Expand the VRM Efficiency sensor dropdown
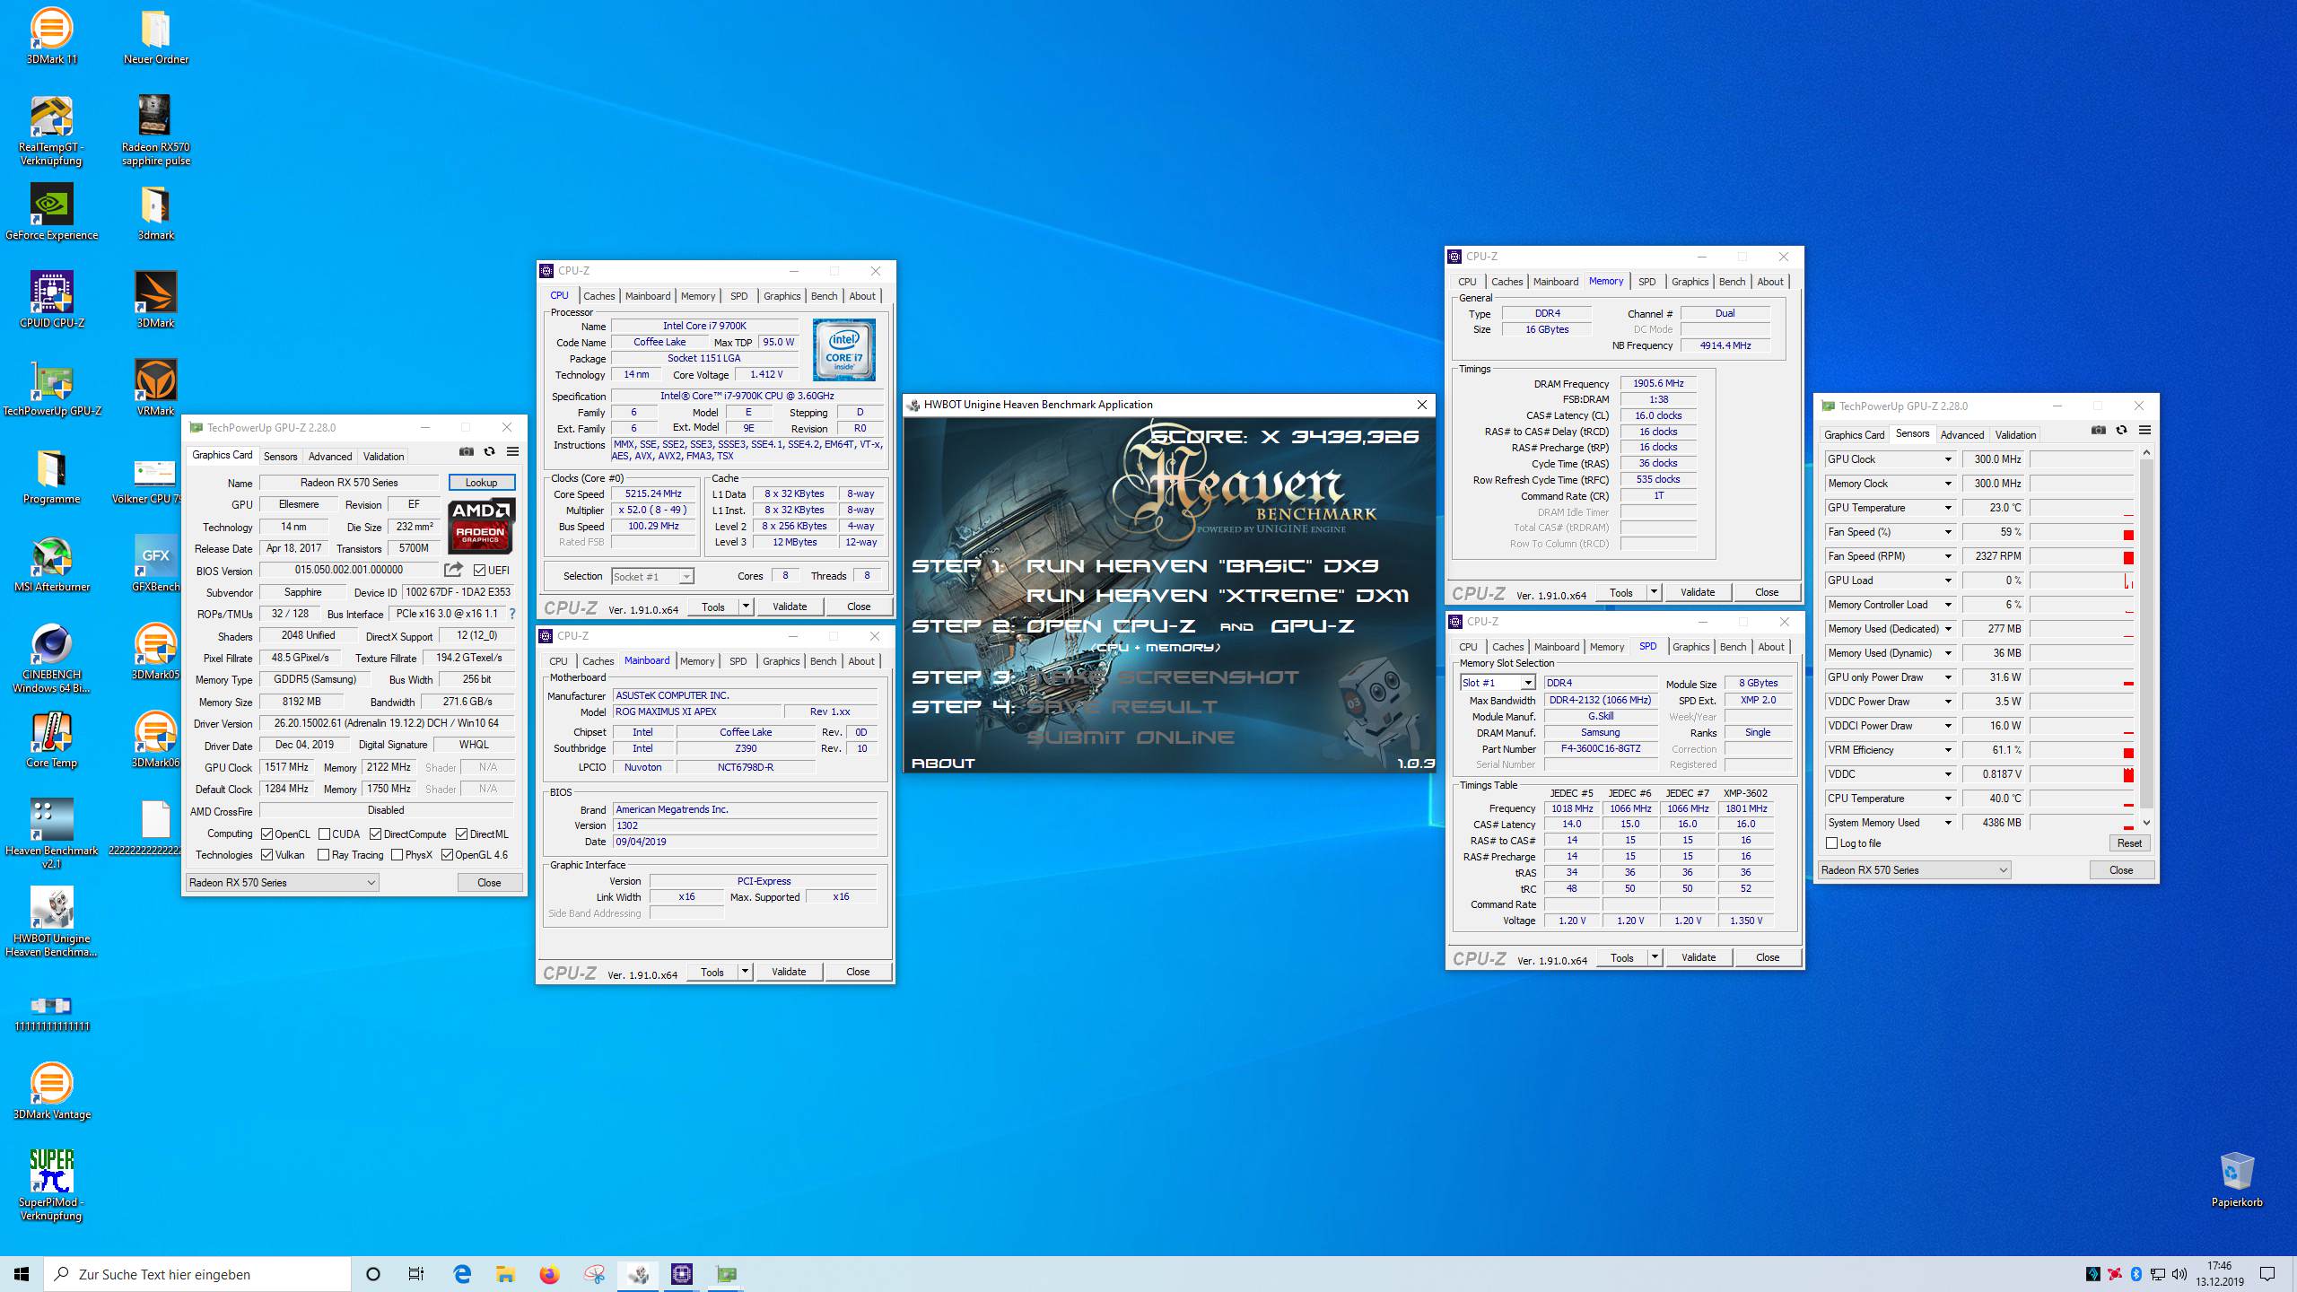Screen dimensions: 2297x1292 click(x=1948, y=750)
